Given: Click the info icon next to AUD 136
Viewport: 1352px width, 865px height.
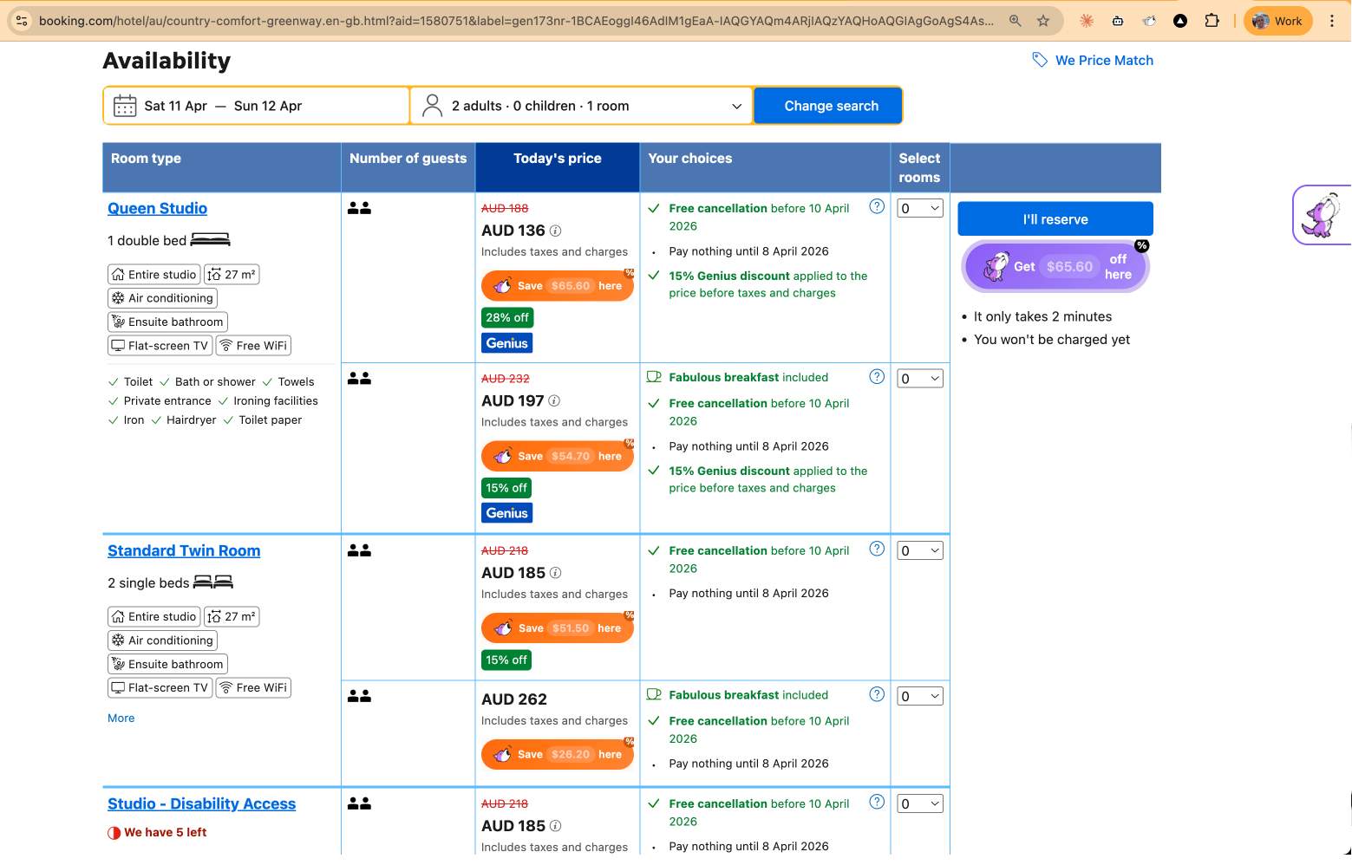Looking at the screenshot, I should click(x=556, y=231).
